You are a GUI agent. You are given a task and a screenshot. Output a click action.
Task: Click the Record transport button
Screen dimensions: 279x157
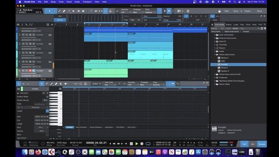coord(142,143)
